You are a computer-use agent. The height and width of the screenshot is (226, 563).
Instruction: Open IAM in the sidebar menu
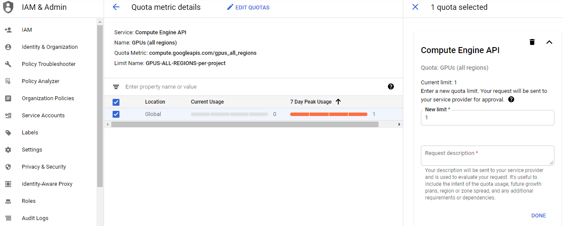(x=27, y=30)
